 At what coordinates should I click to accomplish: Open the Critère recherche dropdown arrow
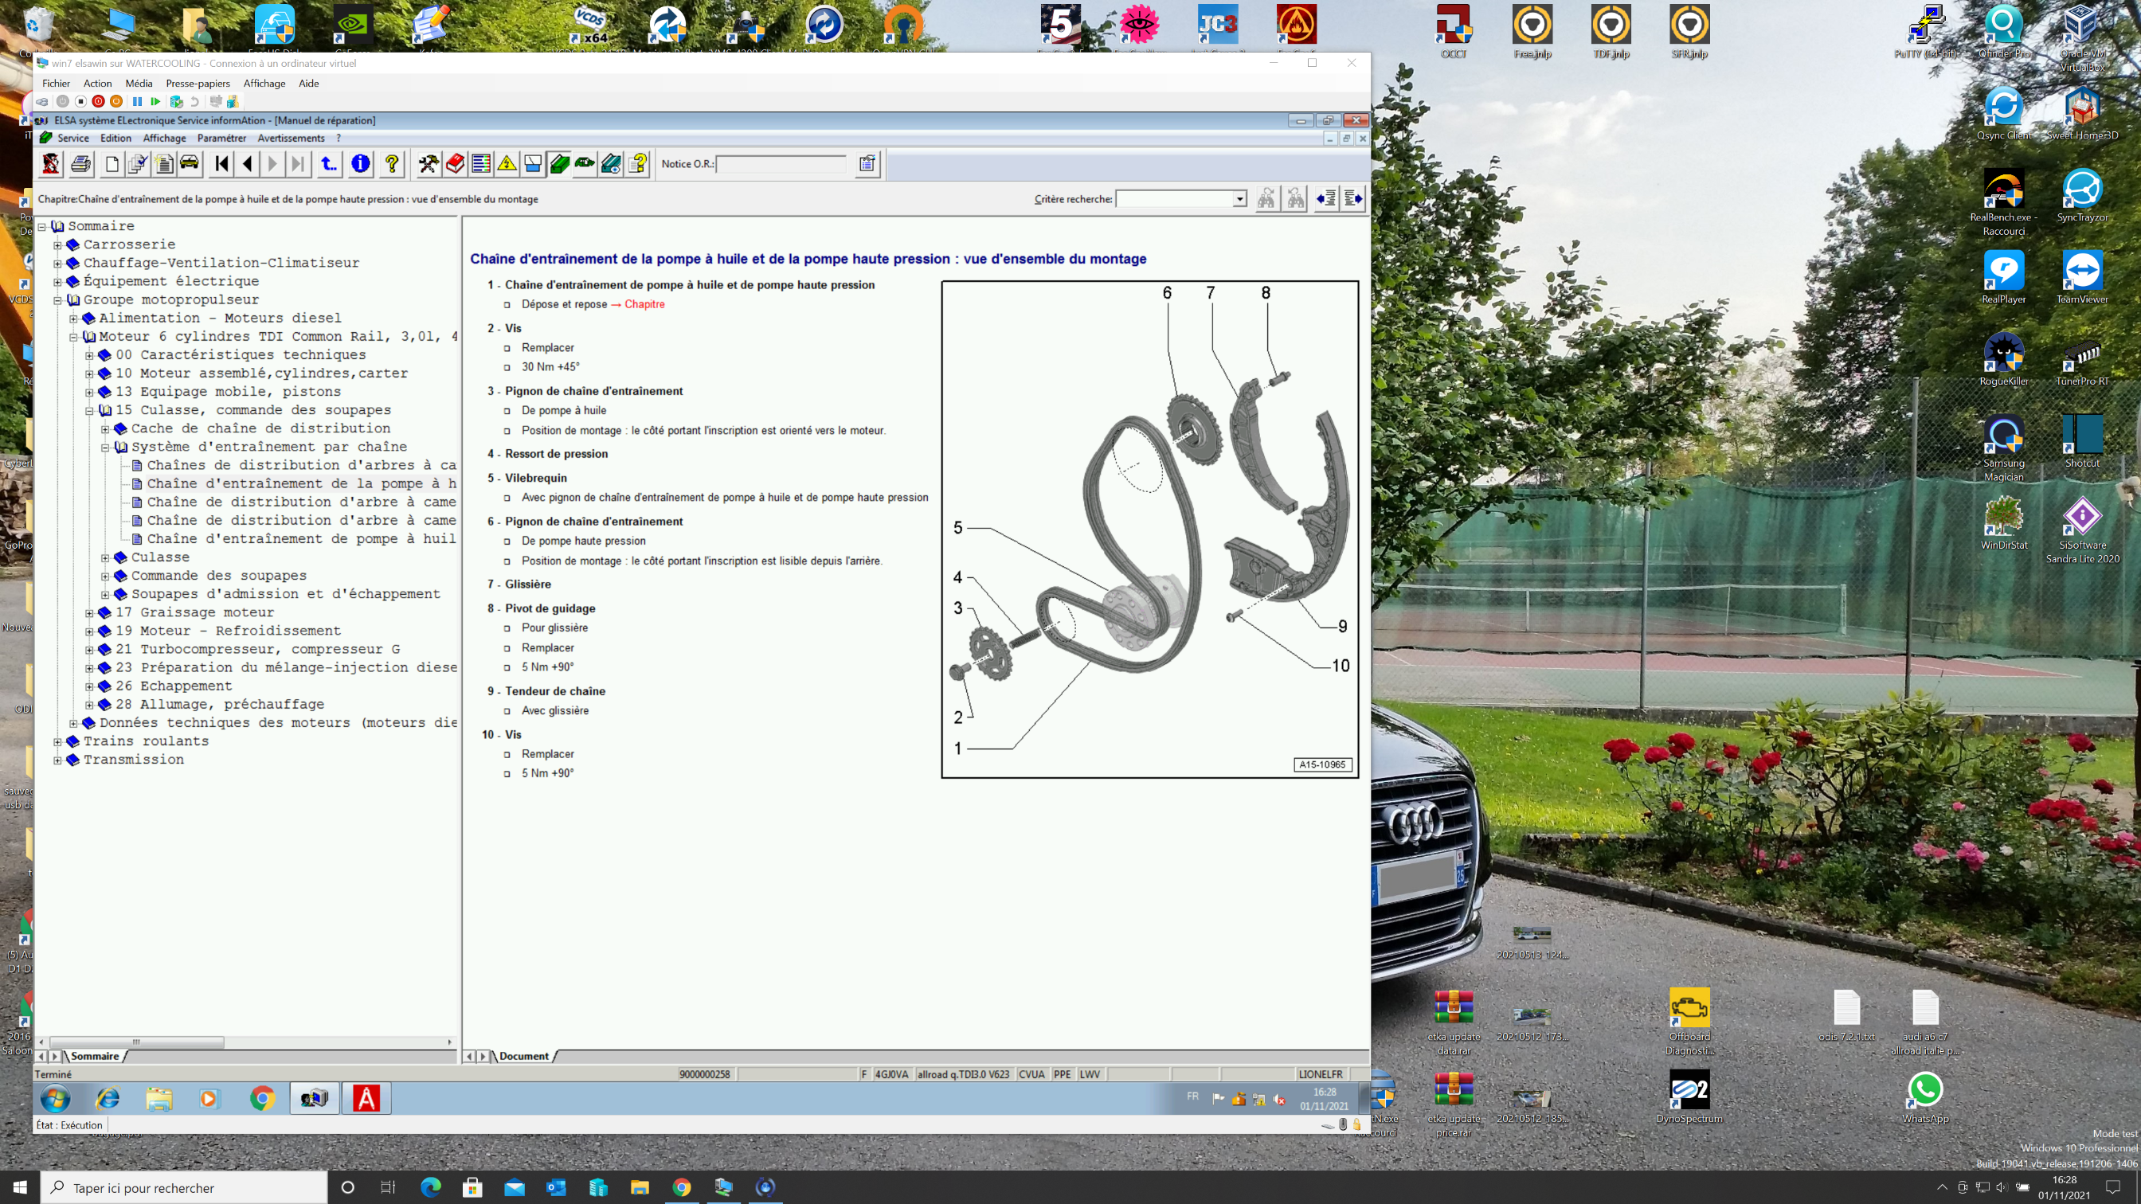[x=1239, y=198]
